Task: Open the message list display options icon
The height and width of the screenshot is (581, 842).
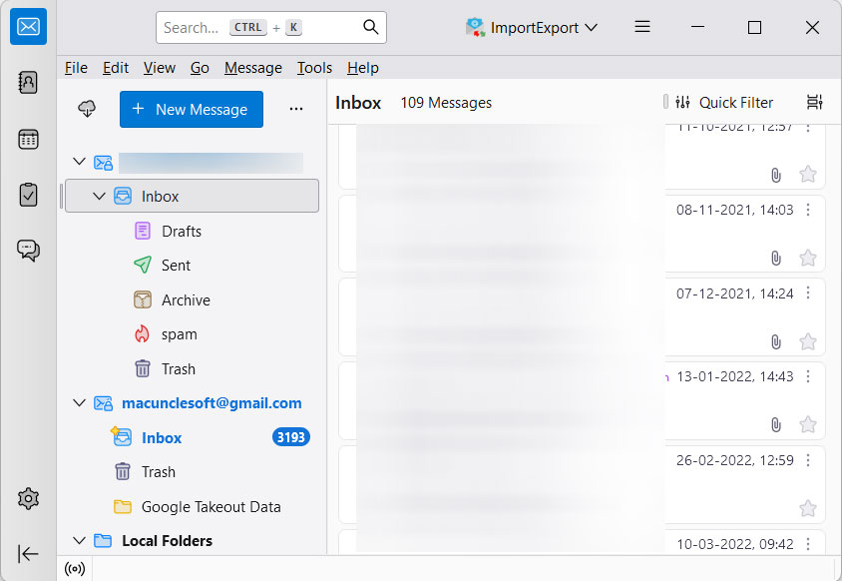Action: click(x=815, y=102)
